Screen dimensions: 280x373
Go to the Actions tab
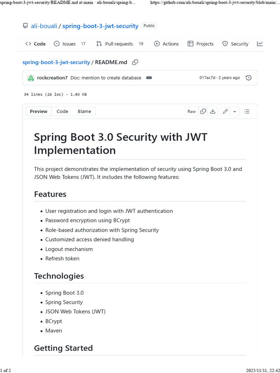(167, 44)
